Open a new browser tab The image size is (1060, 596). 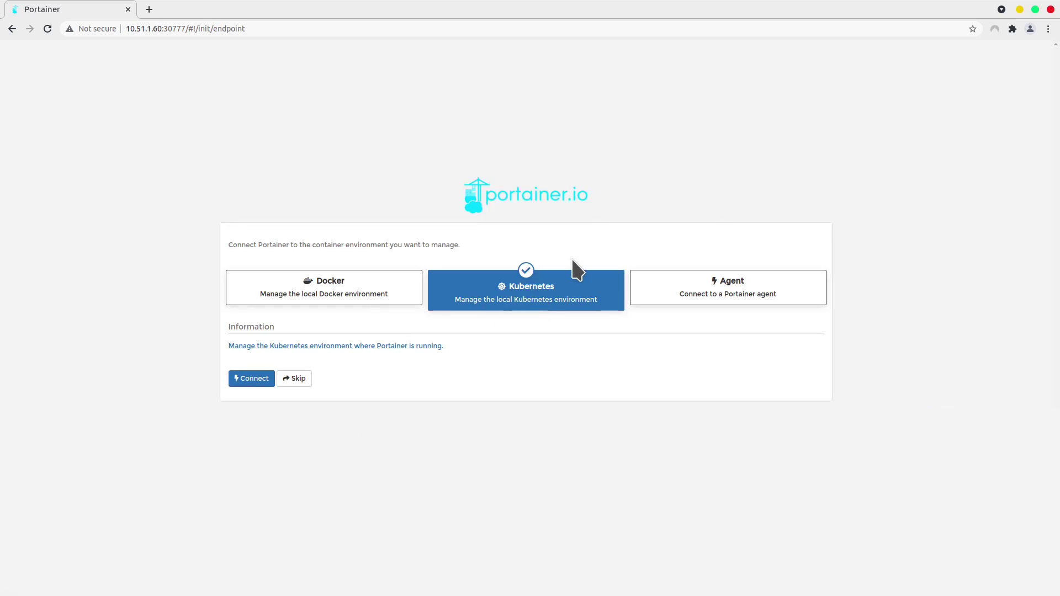tap(149, 9)
